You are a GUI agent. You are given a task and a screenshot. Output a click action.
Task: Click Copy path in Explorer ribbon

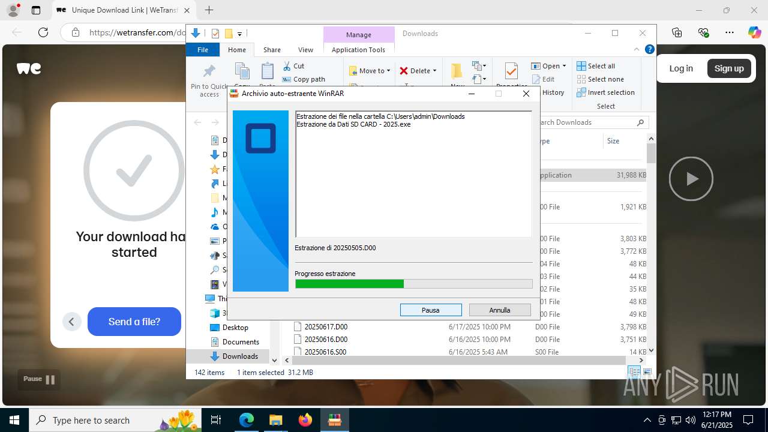(x=304, y=79)
